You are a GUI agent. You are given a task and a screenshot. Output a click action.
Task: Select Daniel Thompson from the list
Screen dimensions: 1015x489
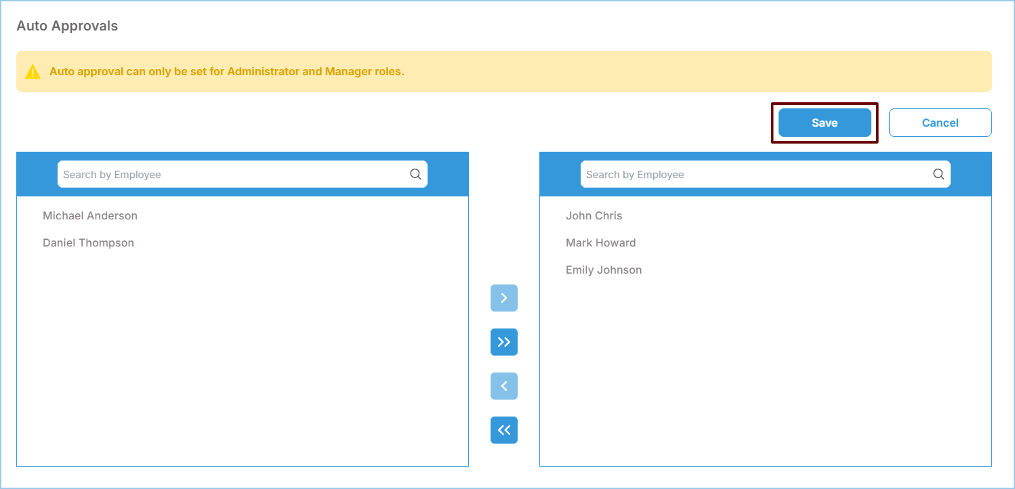click(88, 243)
